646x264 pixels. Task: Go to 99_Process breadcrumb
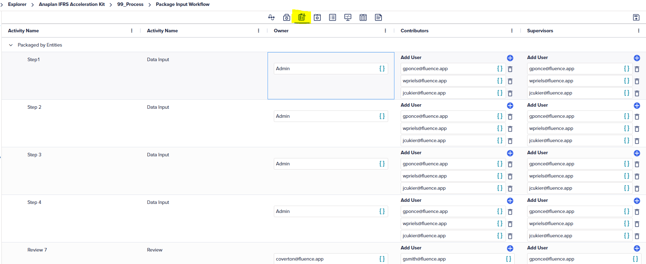[x=130, y=4]
